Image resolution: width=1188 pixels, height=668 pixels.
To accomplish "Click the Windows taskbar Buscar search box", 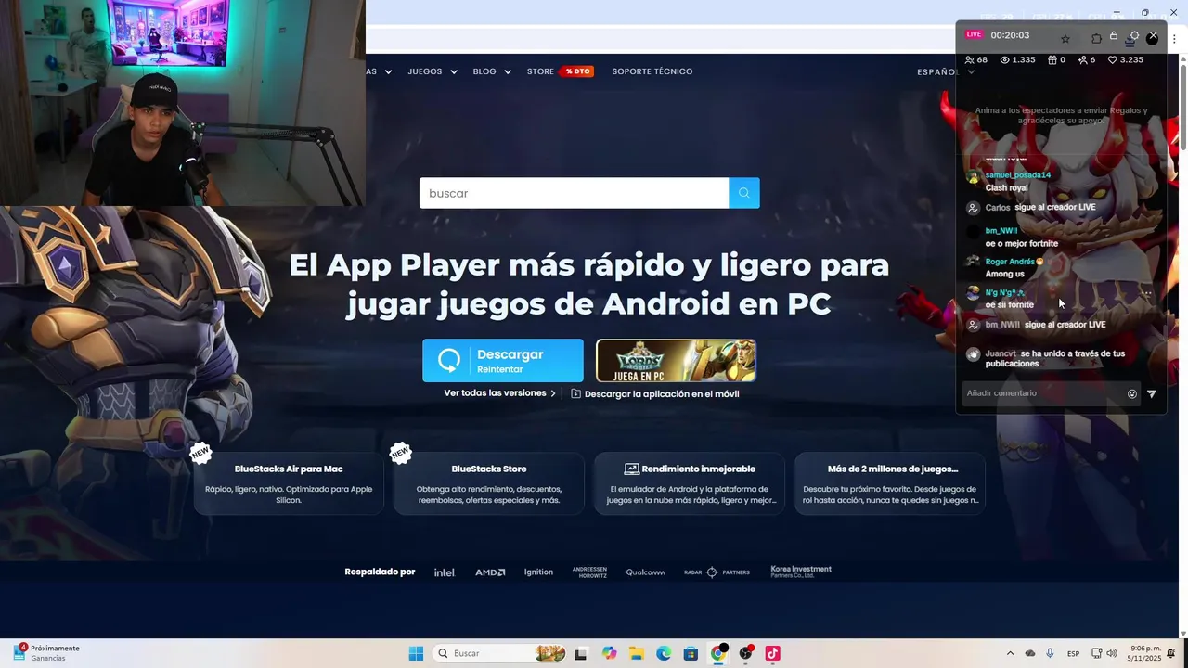I will click(500, 653).
